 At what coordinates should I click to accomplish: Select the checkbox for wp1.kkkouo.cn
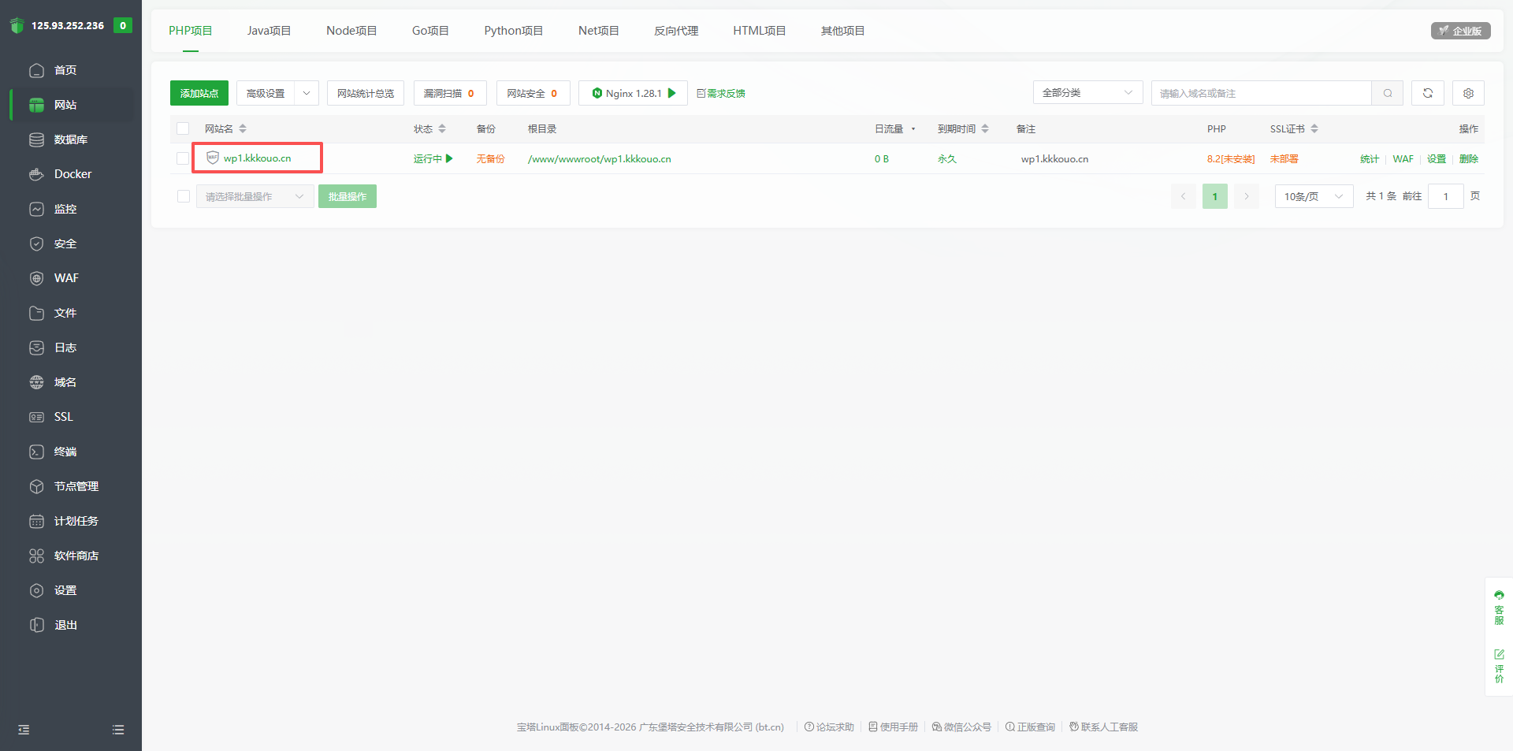point(183,158)
